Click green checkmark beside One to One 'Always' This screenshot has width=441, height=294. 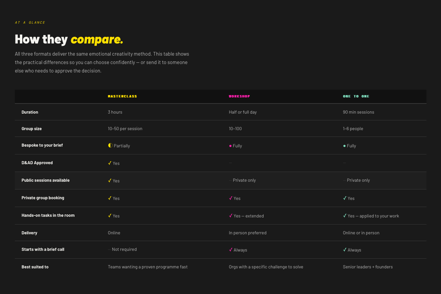point(345,249)
